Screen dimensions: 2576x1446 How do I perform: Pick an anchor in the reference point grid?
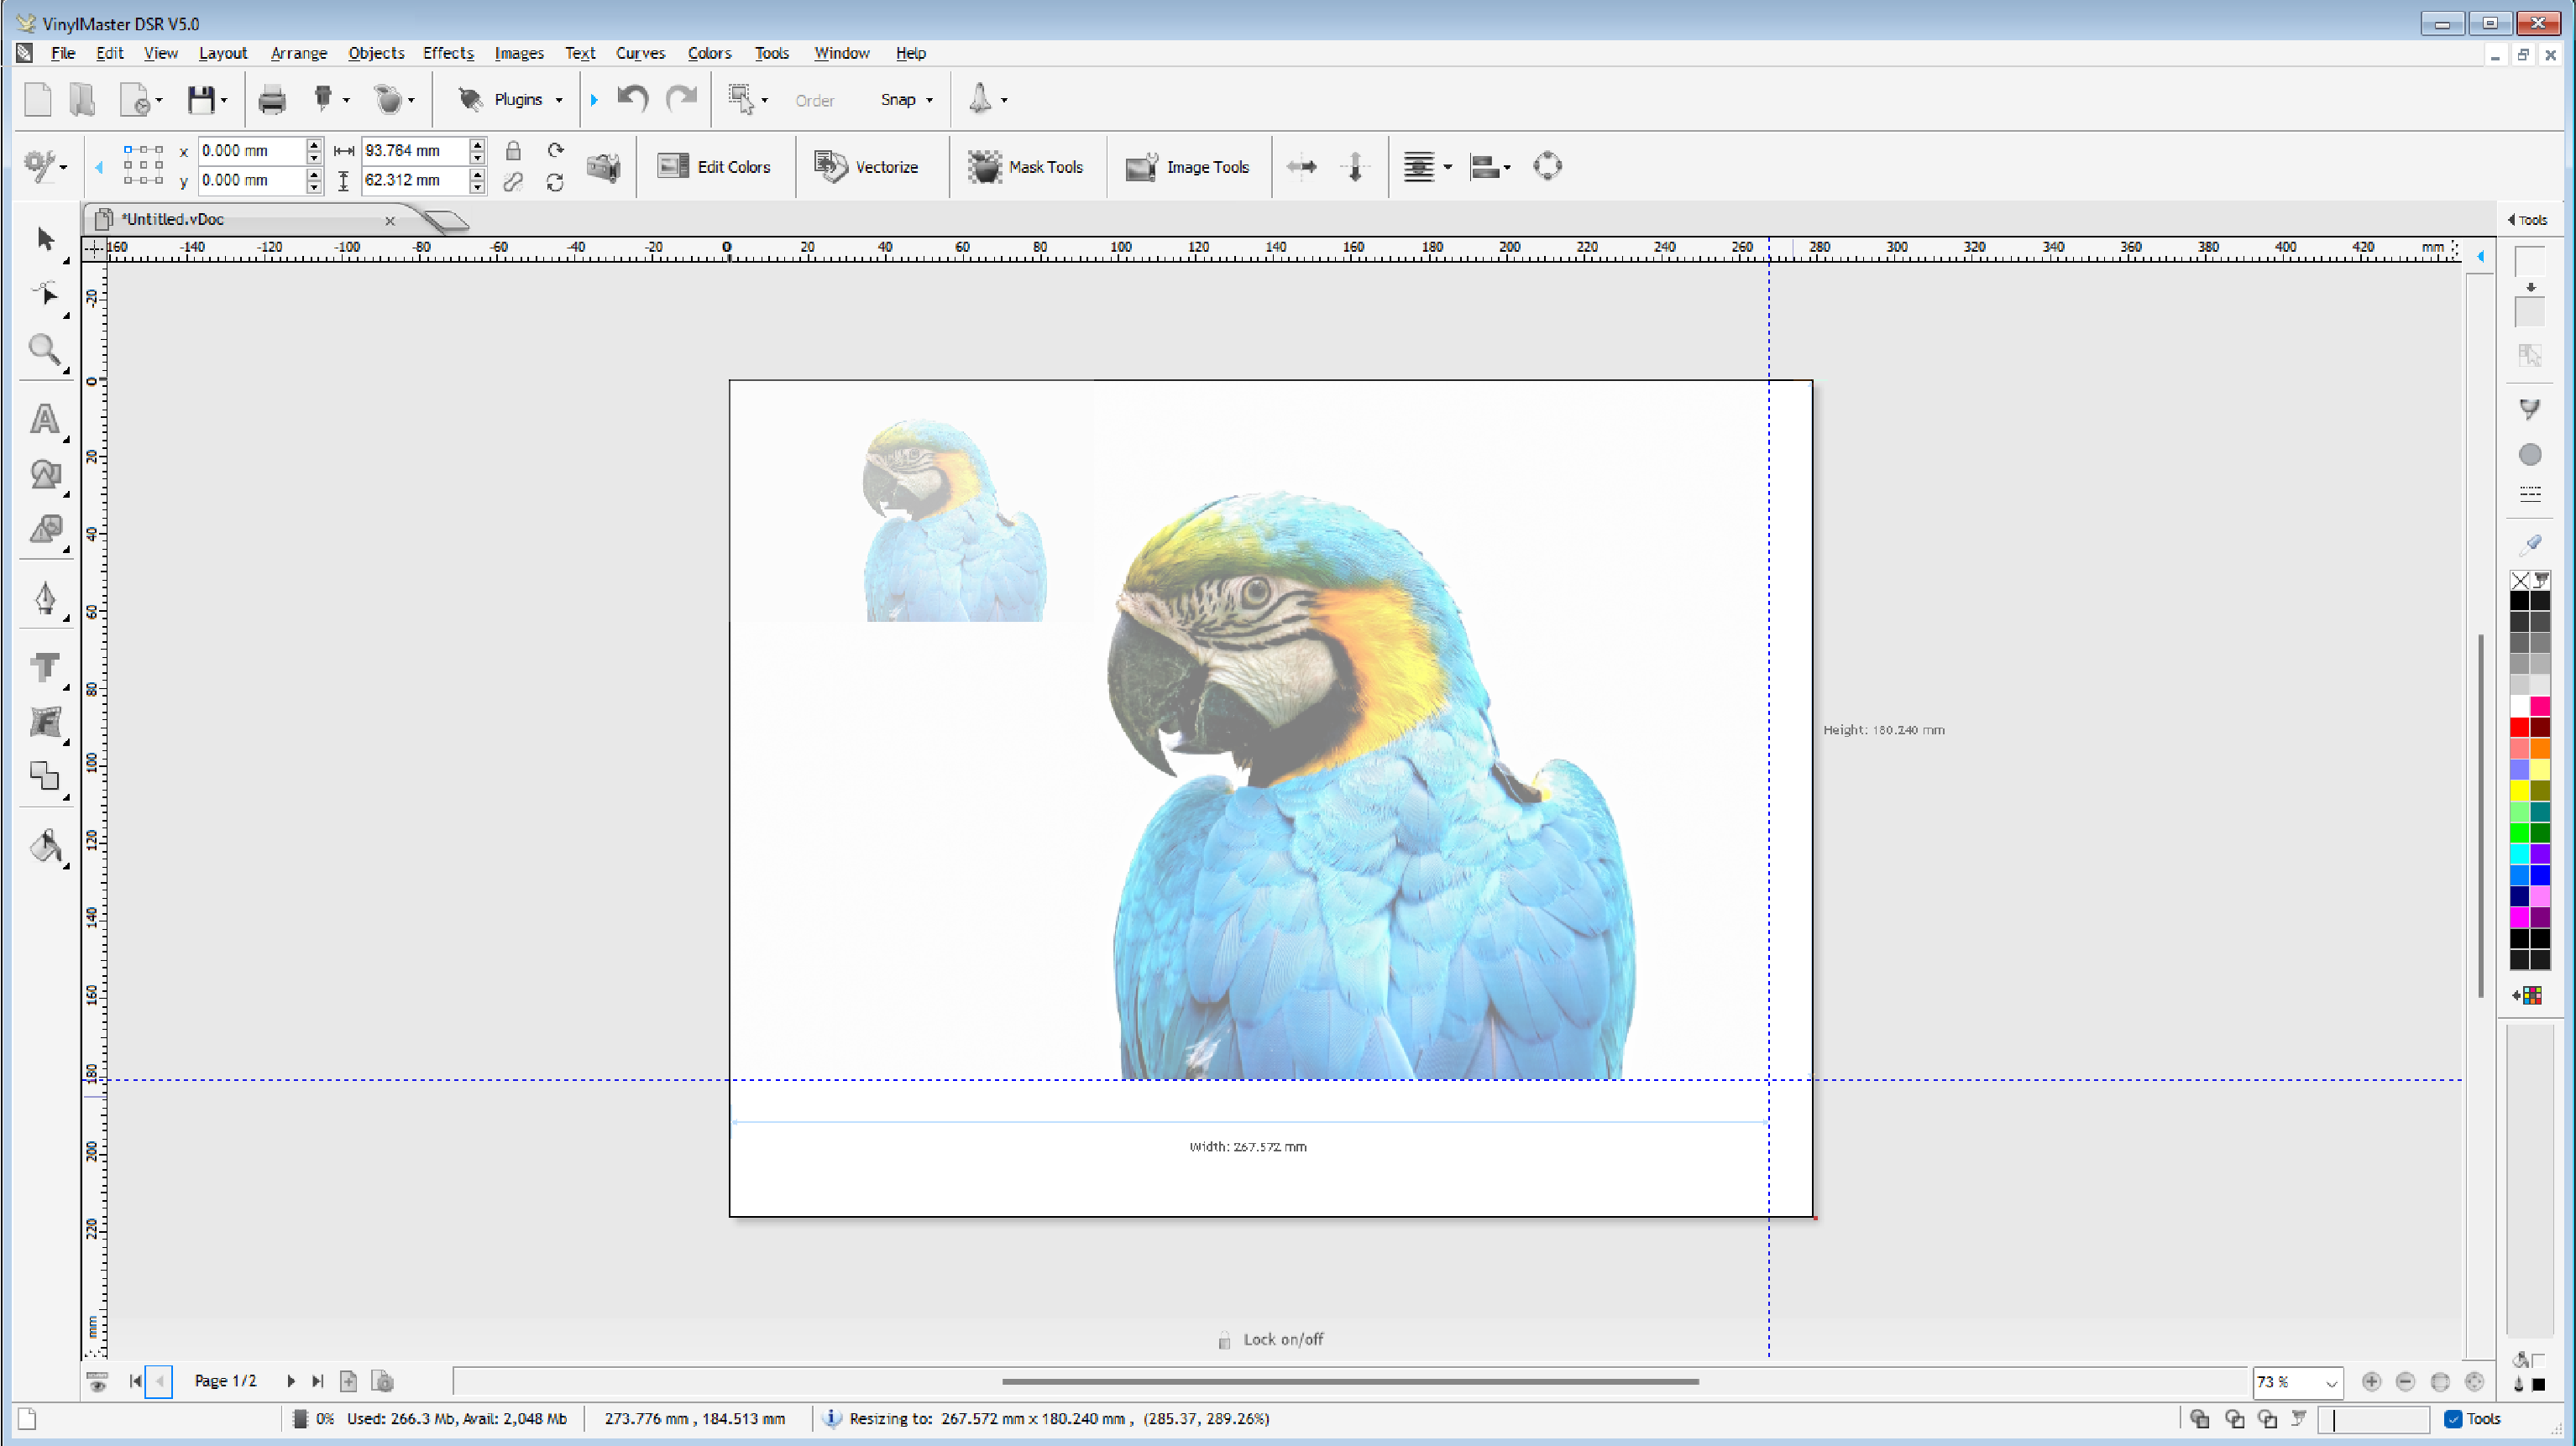click(x=143, y=164)
